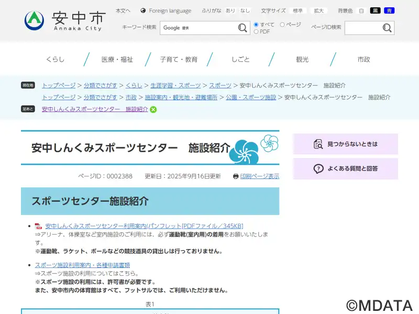This screenshot has height=314, width=419.
Task: Select the PDF search radio button
Action: point(256,31)
